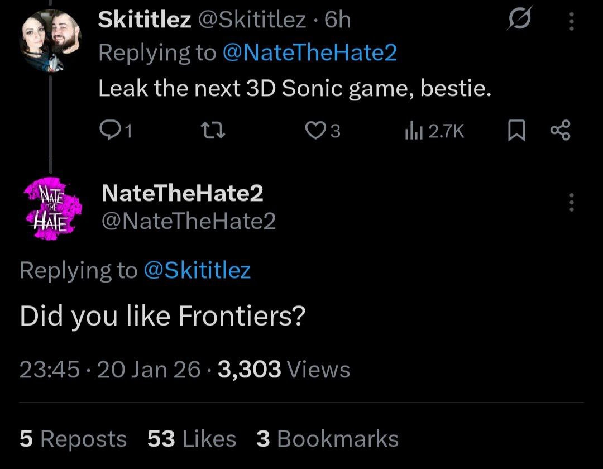View the 53 Likes list
The image size is (603, 469).
coord(192,439)
